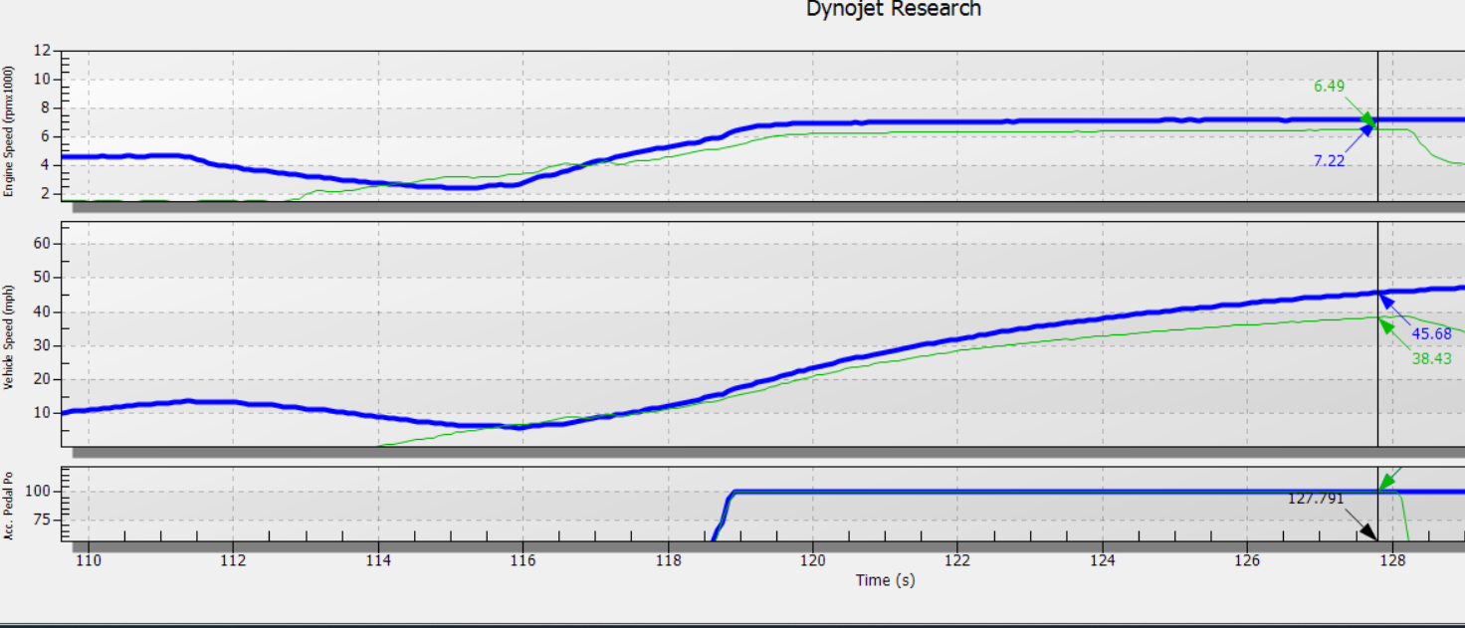This screenshot has width=1465, height=628.
Task: Click the blue 45.68 vehicle speed label
Action: 1431,333
